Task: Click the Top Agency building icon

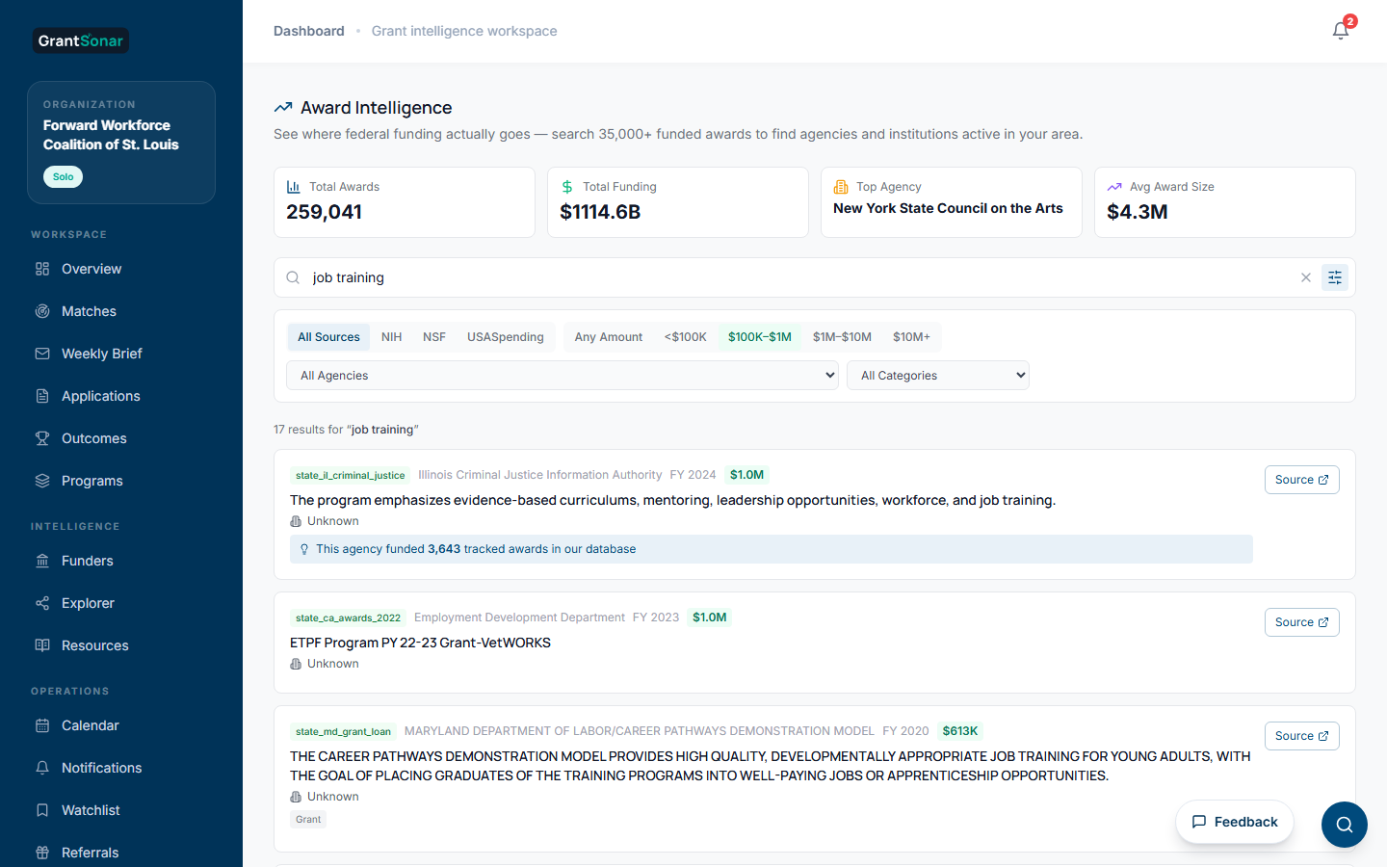Action: click(841, 187)
